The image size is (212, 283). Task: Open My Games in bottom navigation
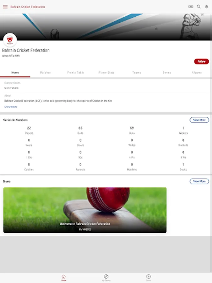click(x=106, y=278)
